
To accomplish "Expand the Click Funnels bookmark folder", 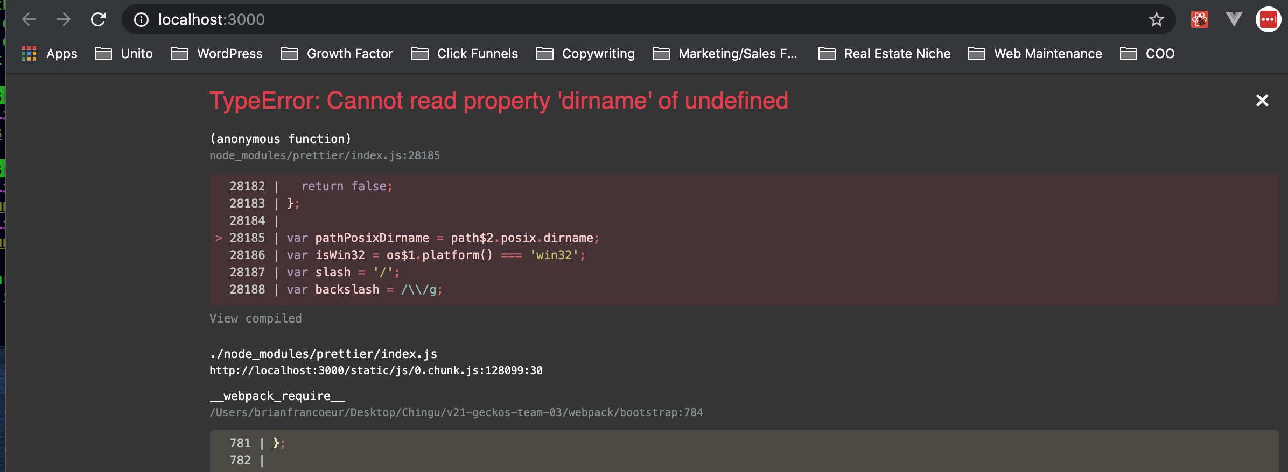I will [x=465, y=54].
